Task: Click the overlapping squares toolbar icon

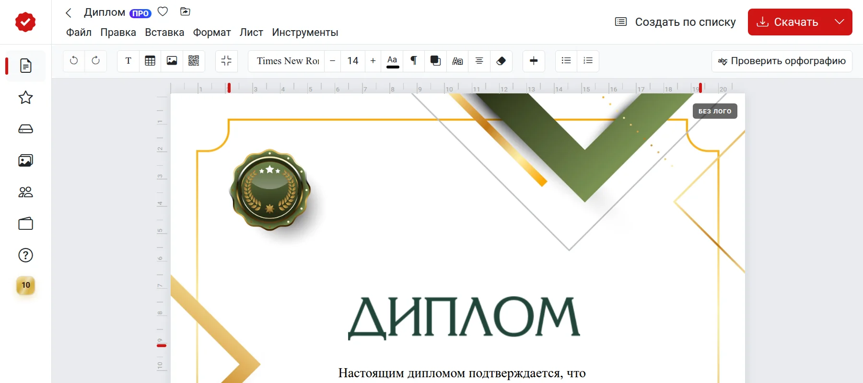Action: 435,61
